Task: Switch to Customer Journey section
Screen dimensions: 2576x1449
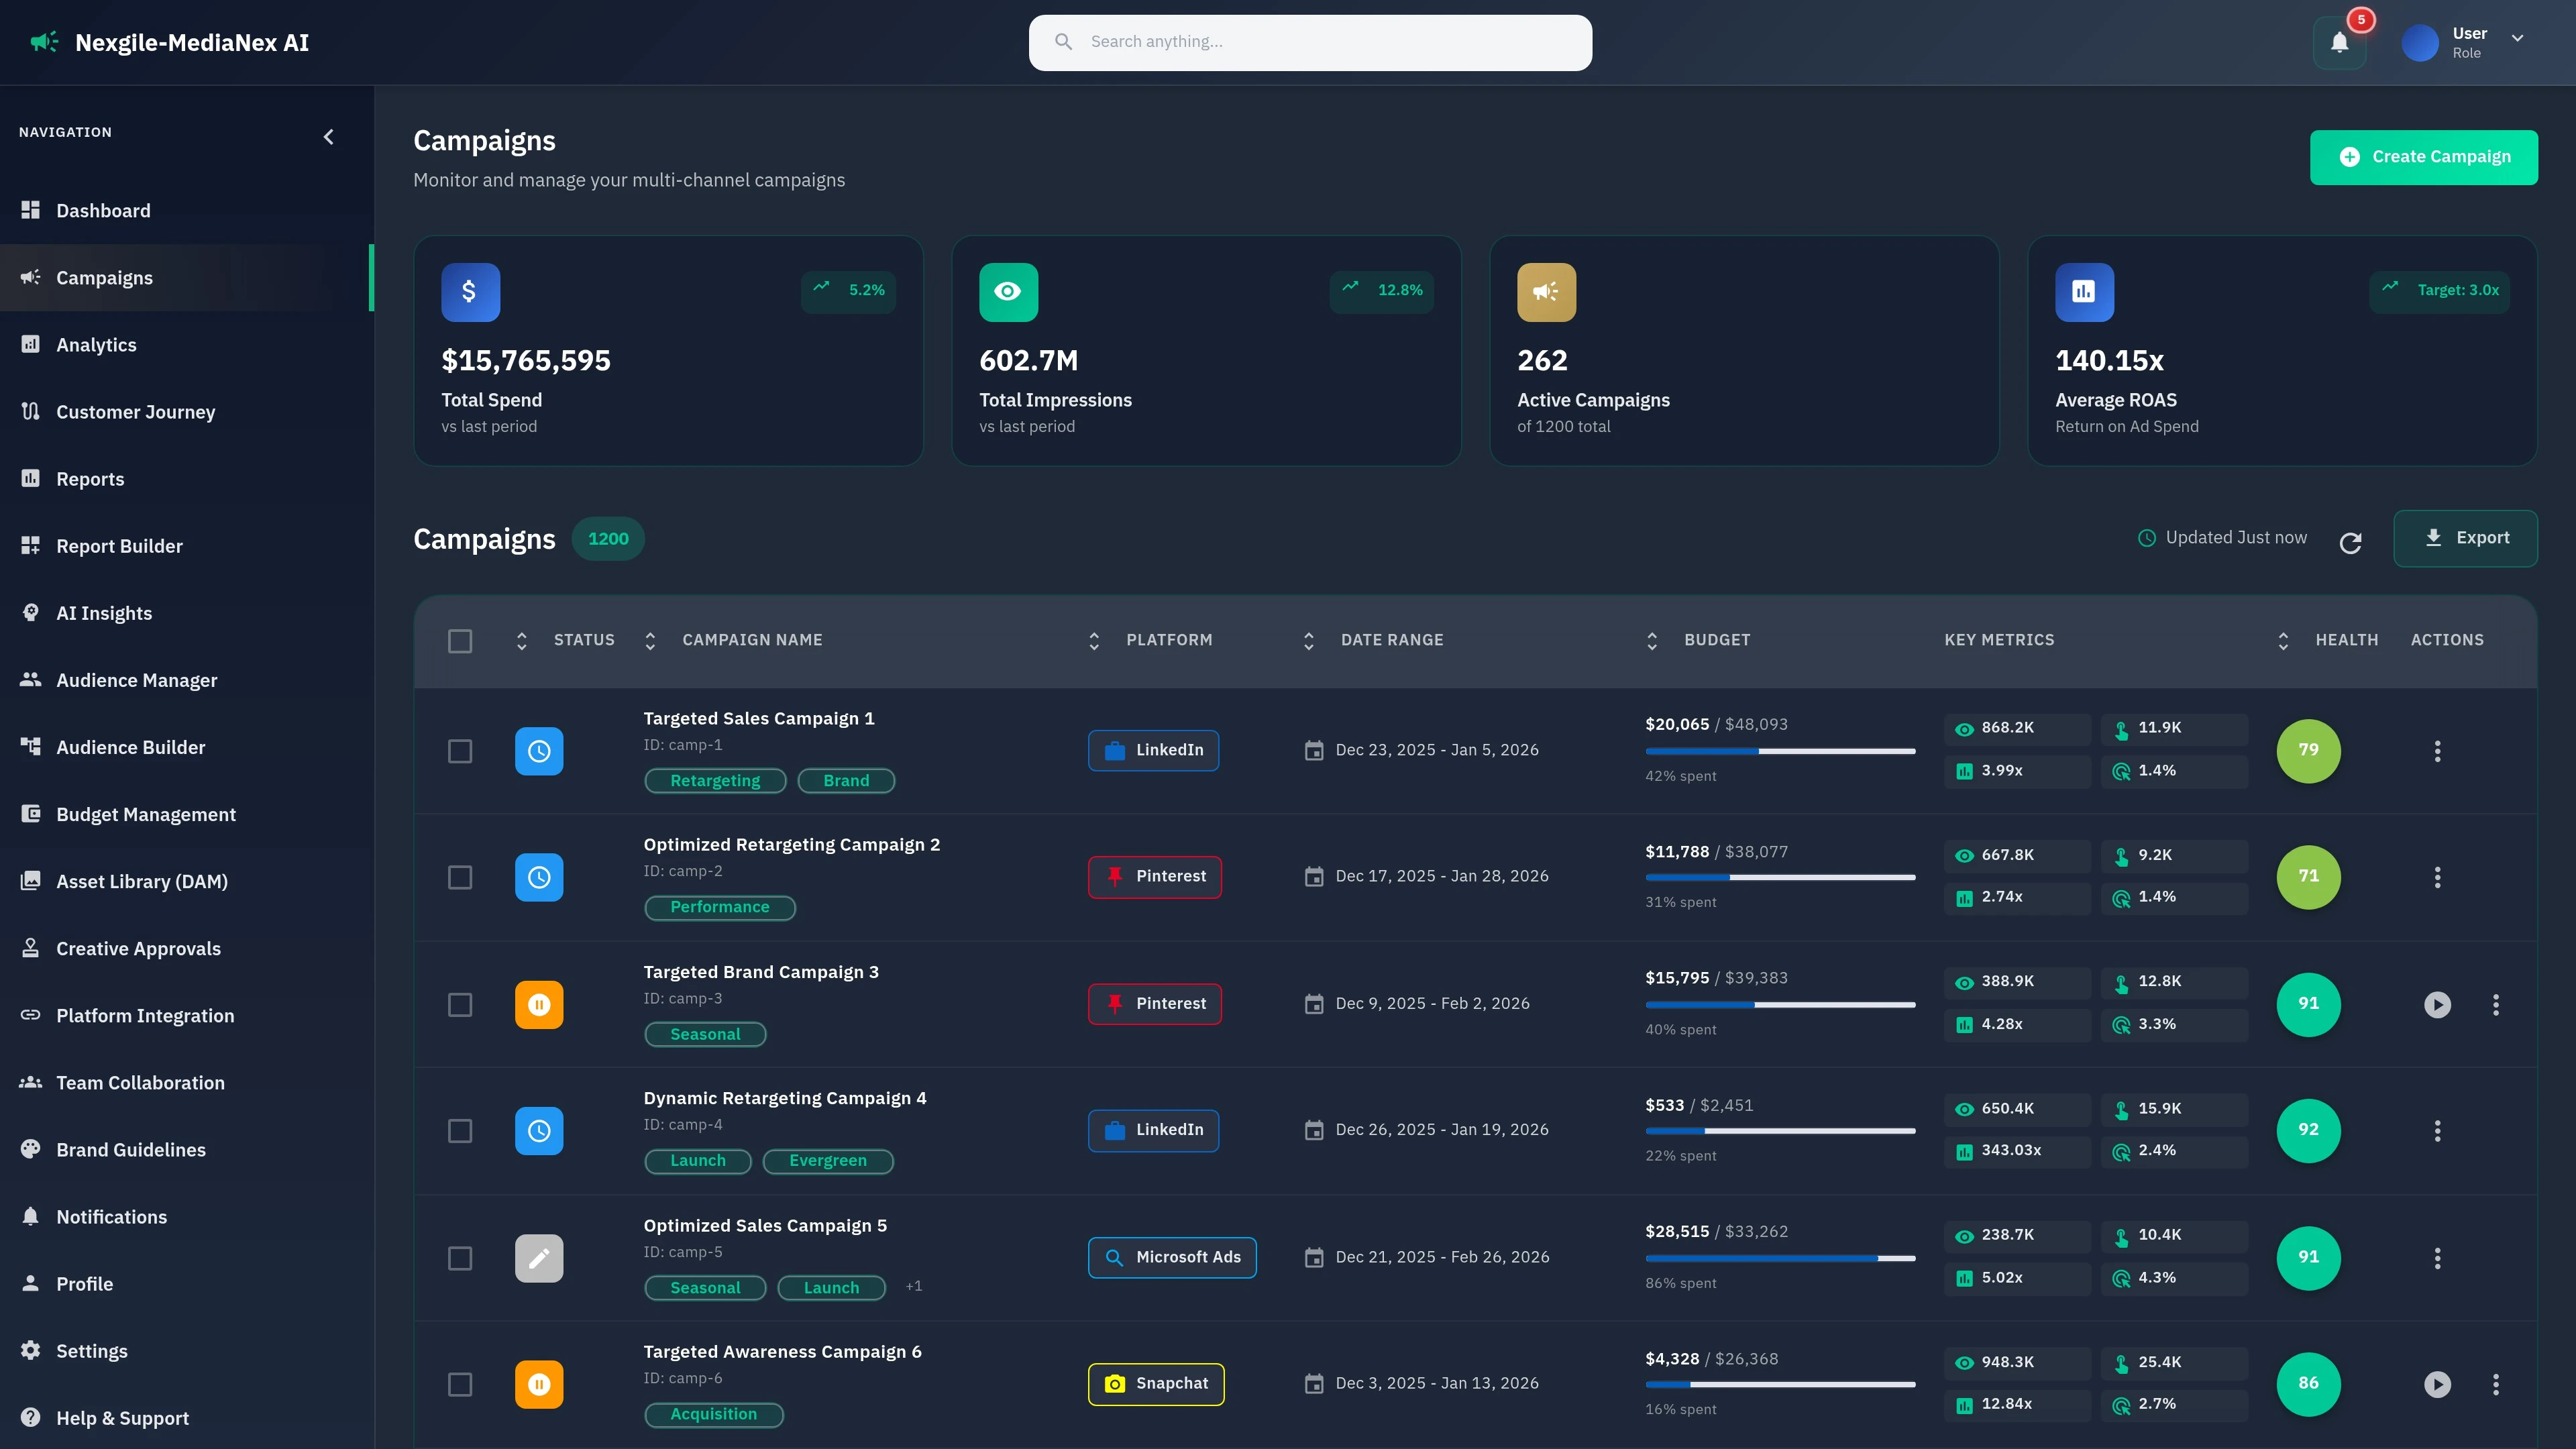Action: point(135,411)
